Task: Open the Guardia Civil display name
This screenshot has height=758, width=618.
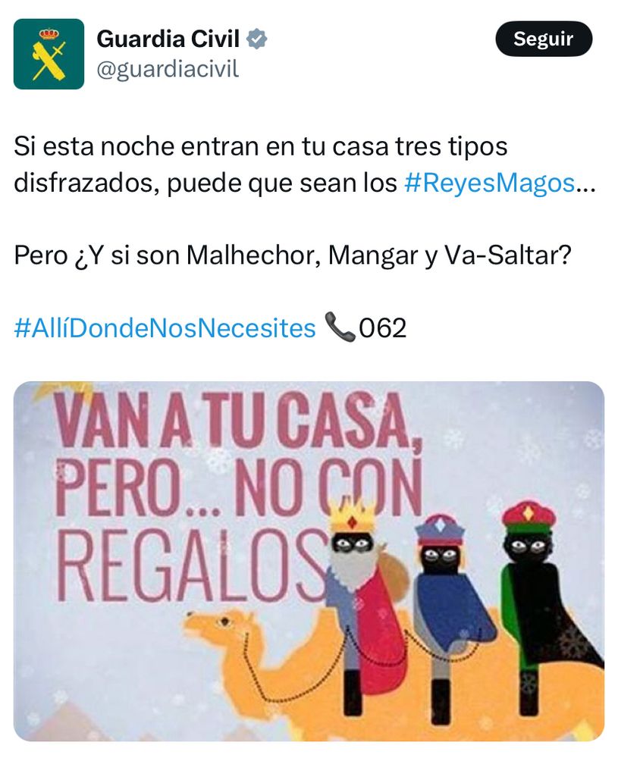Action: 168,39
